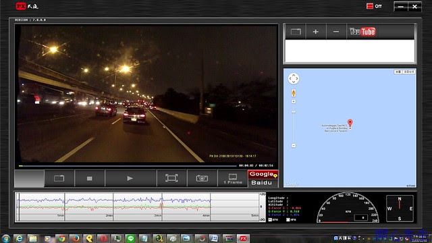The image size is (432, 243).
Task: Click the map pan direction control
Action: tap(294, 78)
